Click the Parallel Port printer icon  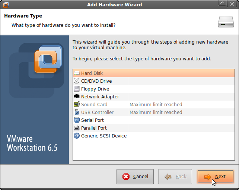(x=77, y=128)
